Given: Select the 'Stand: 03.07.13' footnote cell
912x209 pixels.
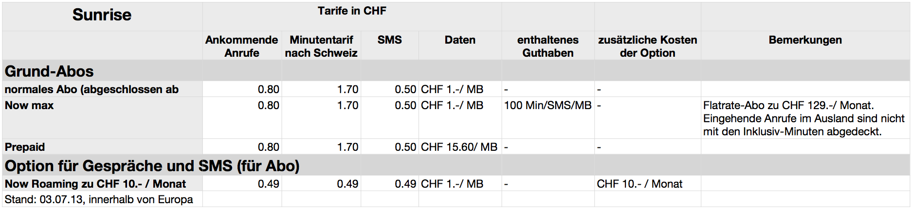Looking at the screenshot, I should 99,199.
